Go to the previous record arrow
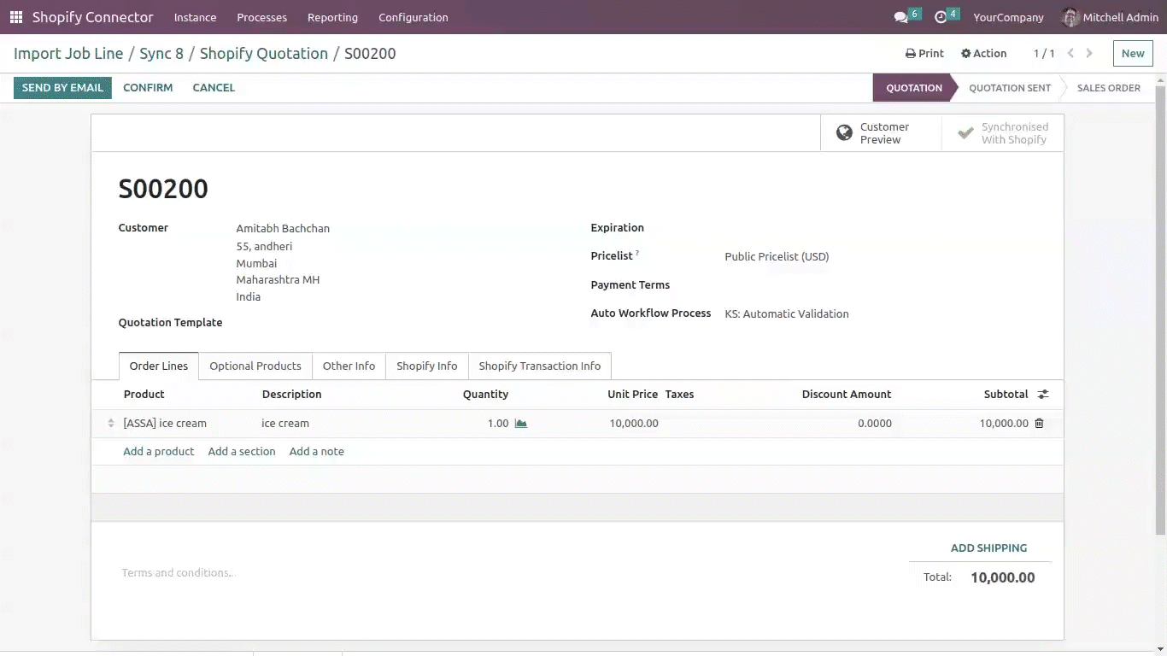1167x656 pixels. click(1070, 53)
